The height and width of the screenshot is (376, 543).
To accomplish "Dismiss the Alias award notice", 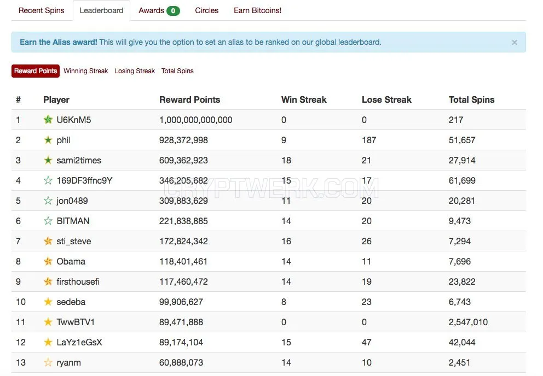I will [514, 42].
